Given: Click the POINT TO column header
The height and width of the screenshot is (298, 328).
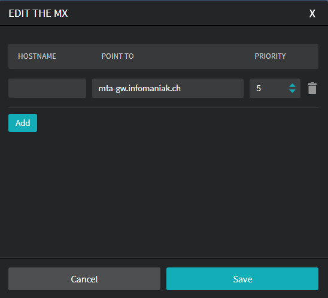Looking at the screenshot, I should pos(117,56).
